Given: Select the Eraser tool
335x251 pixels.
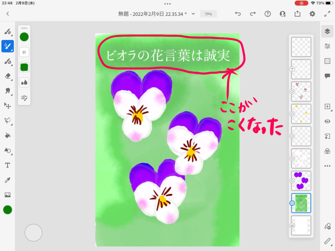Looking at the screenshot, I should pyautogui.click(x=7, y=76).
